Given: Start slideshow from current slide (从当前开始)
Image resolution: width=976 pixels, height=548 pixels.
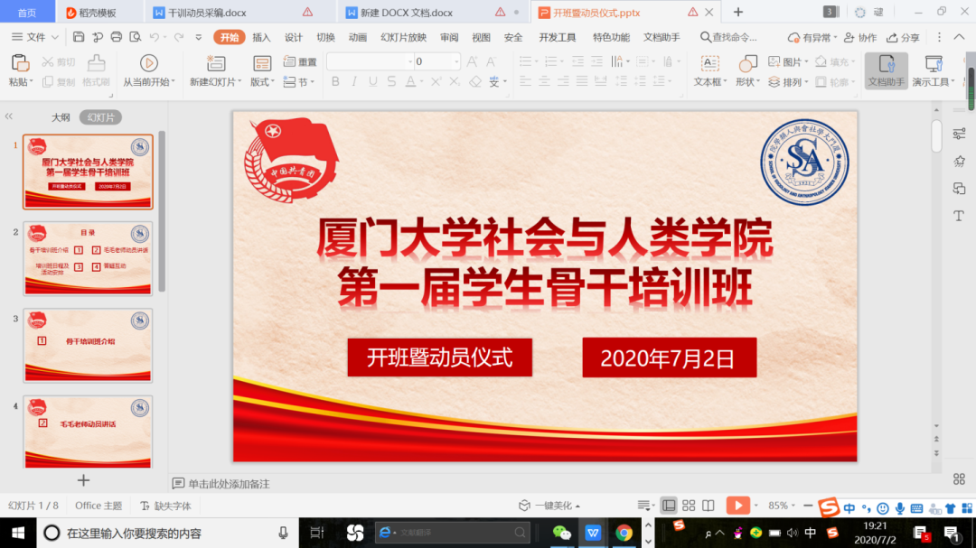Looking at the screenshot, I should (x=149, y=63).
